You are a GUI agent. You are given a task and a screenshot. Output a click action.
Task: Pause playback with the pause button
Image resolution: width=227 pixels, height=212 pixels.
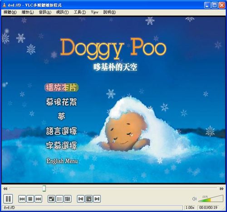click(8, 199)
